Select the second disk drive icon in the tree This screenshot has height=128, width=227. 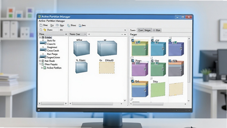[43, 49]
